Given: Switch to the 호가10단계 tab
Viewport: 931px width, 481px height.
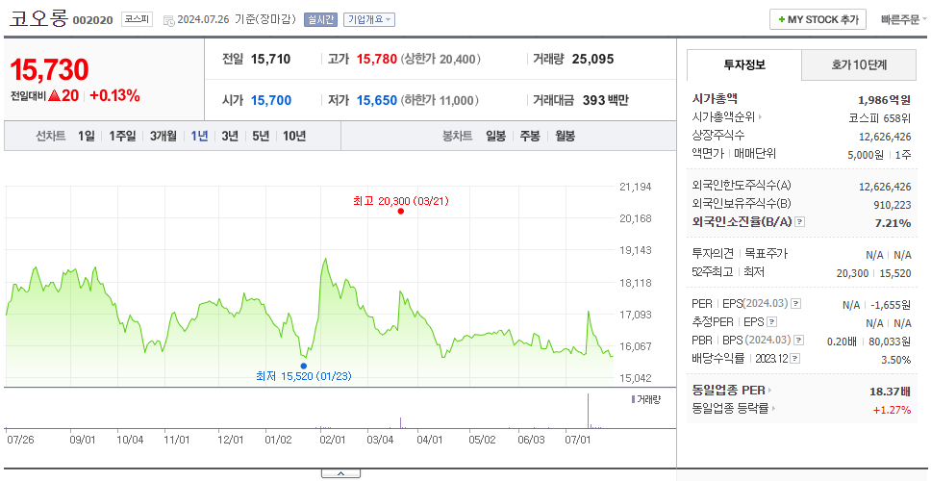Looking at the screenshot, I should pyautogui.click(x=859, y=65).
